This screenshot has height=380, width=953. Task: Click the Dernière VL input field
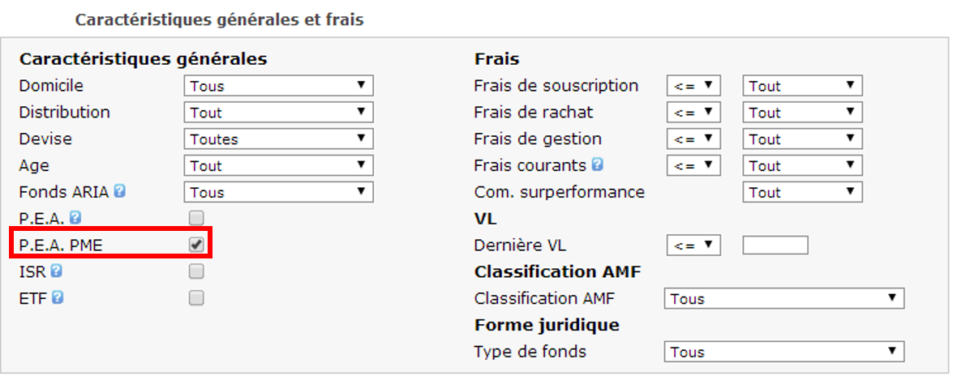pyautogui.click(x=775, y=246)
